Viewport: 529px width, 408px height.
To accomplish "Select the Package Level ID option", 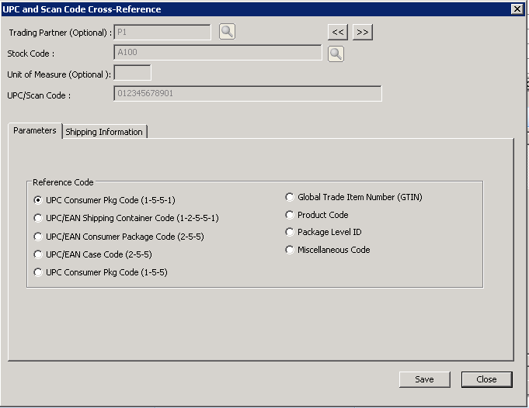I will [290, 232].
